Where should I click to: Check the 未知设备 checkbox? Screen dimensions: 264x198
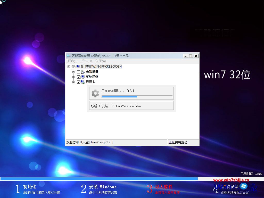(78, 72)
